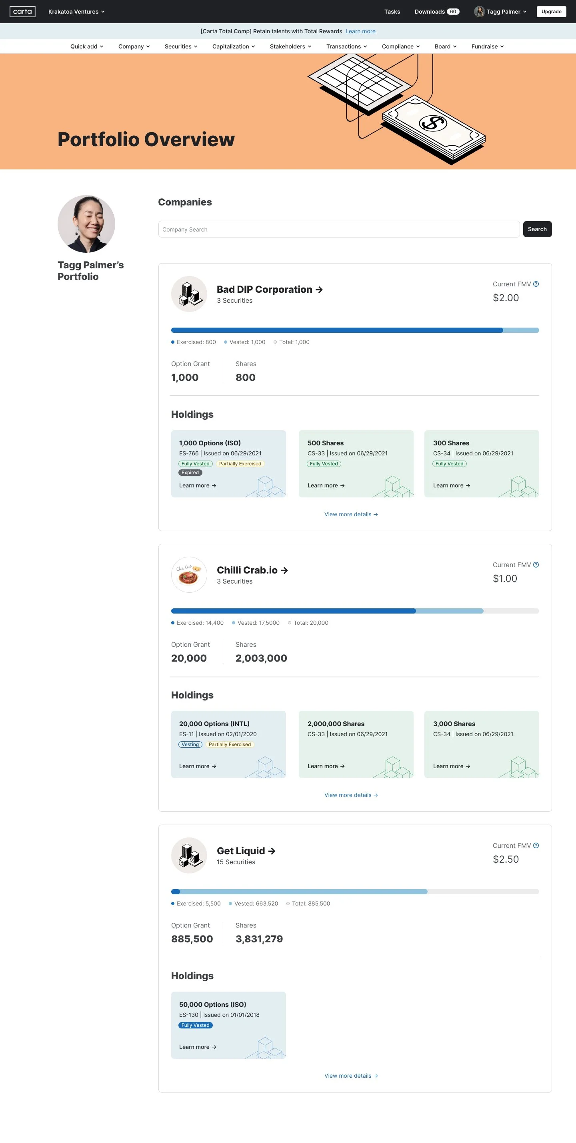Expand Transactions menu
Viewport: 576px width, 1143px height.
point(346,46)
